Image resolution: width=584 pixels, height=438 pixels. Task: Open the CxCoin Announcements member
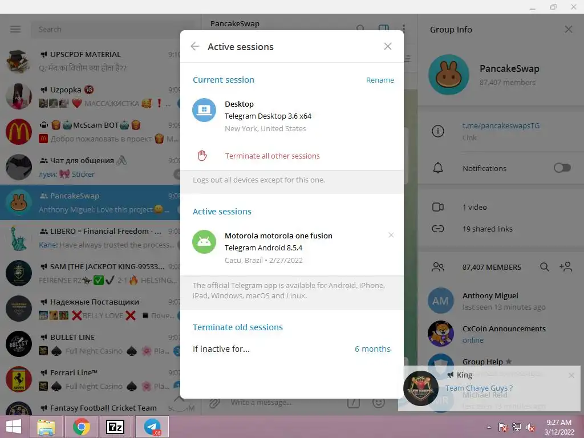click(x=501, y=334)
